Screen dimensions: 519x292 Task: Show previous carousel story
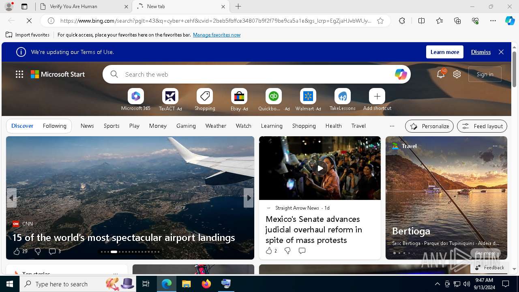click(x=11, y=198)
